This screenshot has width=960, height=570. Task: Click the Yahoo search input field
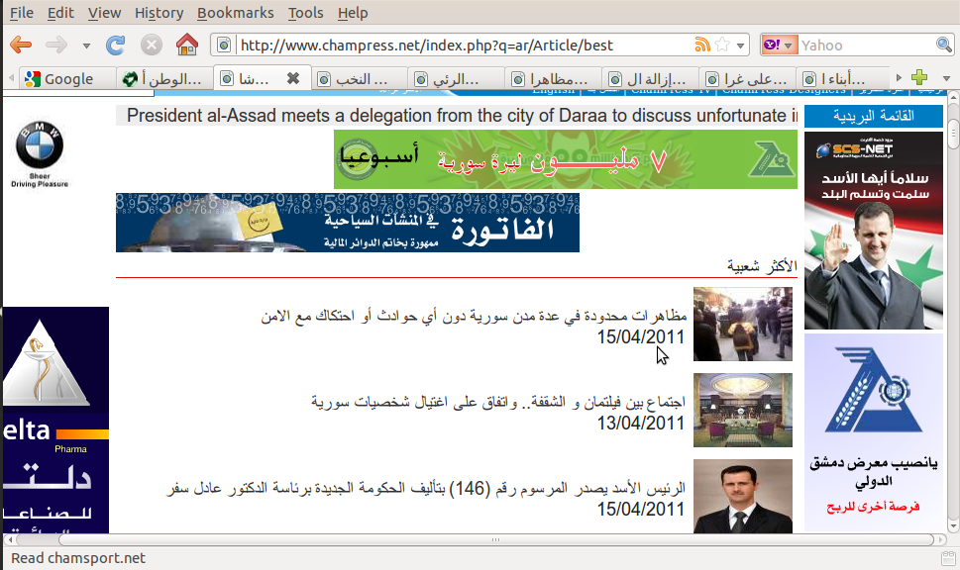pos(866,46)
